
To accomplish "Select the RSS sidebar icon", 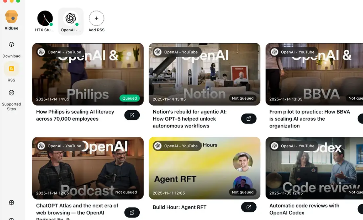I will [x=11, y=69].
